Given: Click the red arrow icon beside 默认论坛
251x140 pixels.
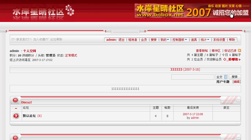Looking at the screenshot, I should [16, 116].
